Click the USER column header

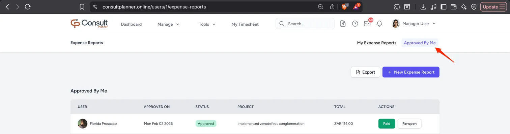[82, 107]
